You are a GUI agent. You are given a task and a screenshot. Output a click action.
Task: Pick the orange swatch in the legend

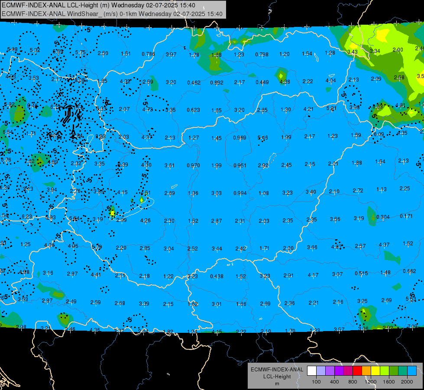[366, 370]
